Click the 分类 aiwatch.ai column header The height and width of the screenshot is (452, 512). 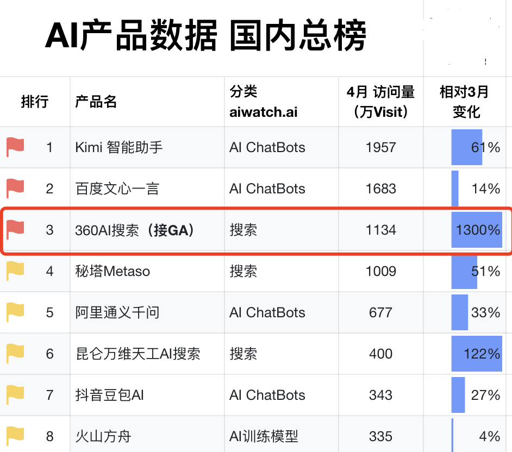tap(263, 102)
